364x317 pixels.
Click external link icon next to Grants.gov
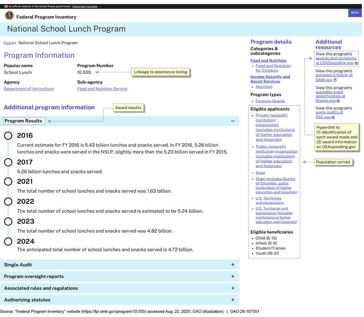click(x=338, y=101)
